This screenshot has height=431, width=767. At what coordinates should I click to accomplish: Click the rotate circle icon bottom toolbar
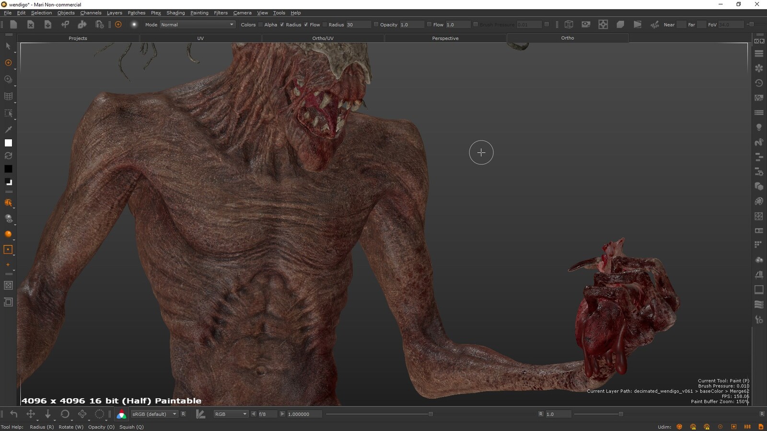(65, 414)
